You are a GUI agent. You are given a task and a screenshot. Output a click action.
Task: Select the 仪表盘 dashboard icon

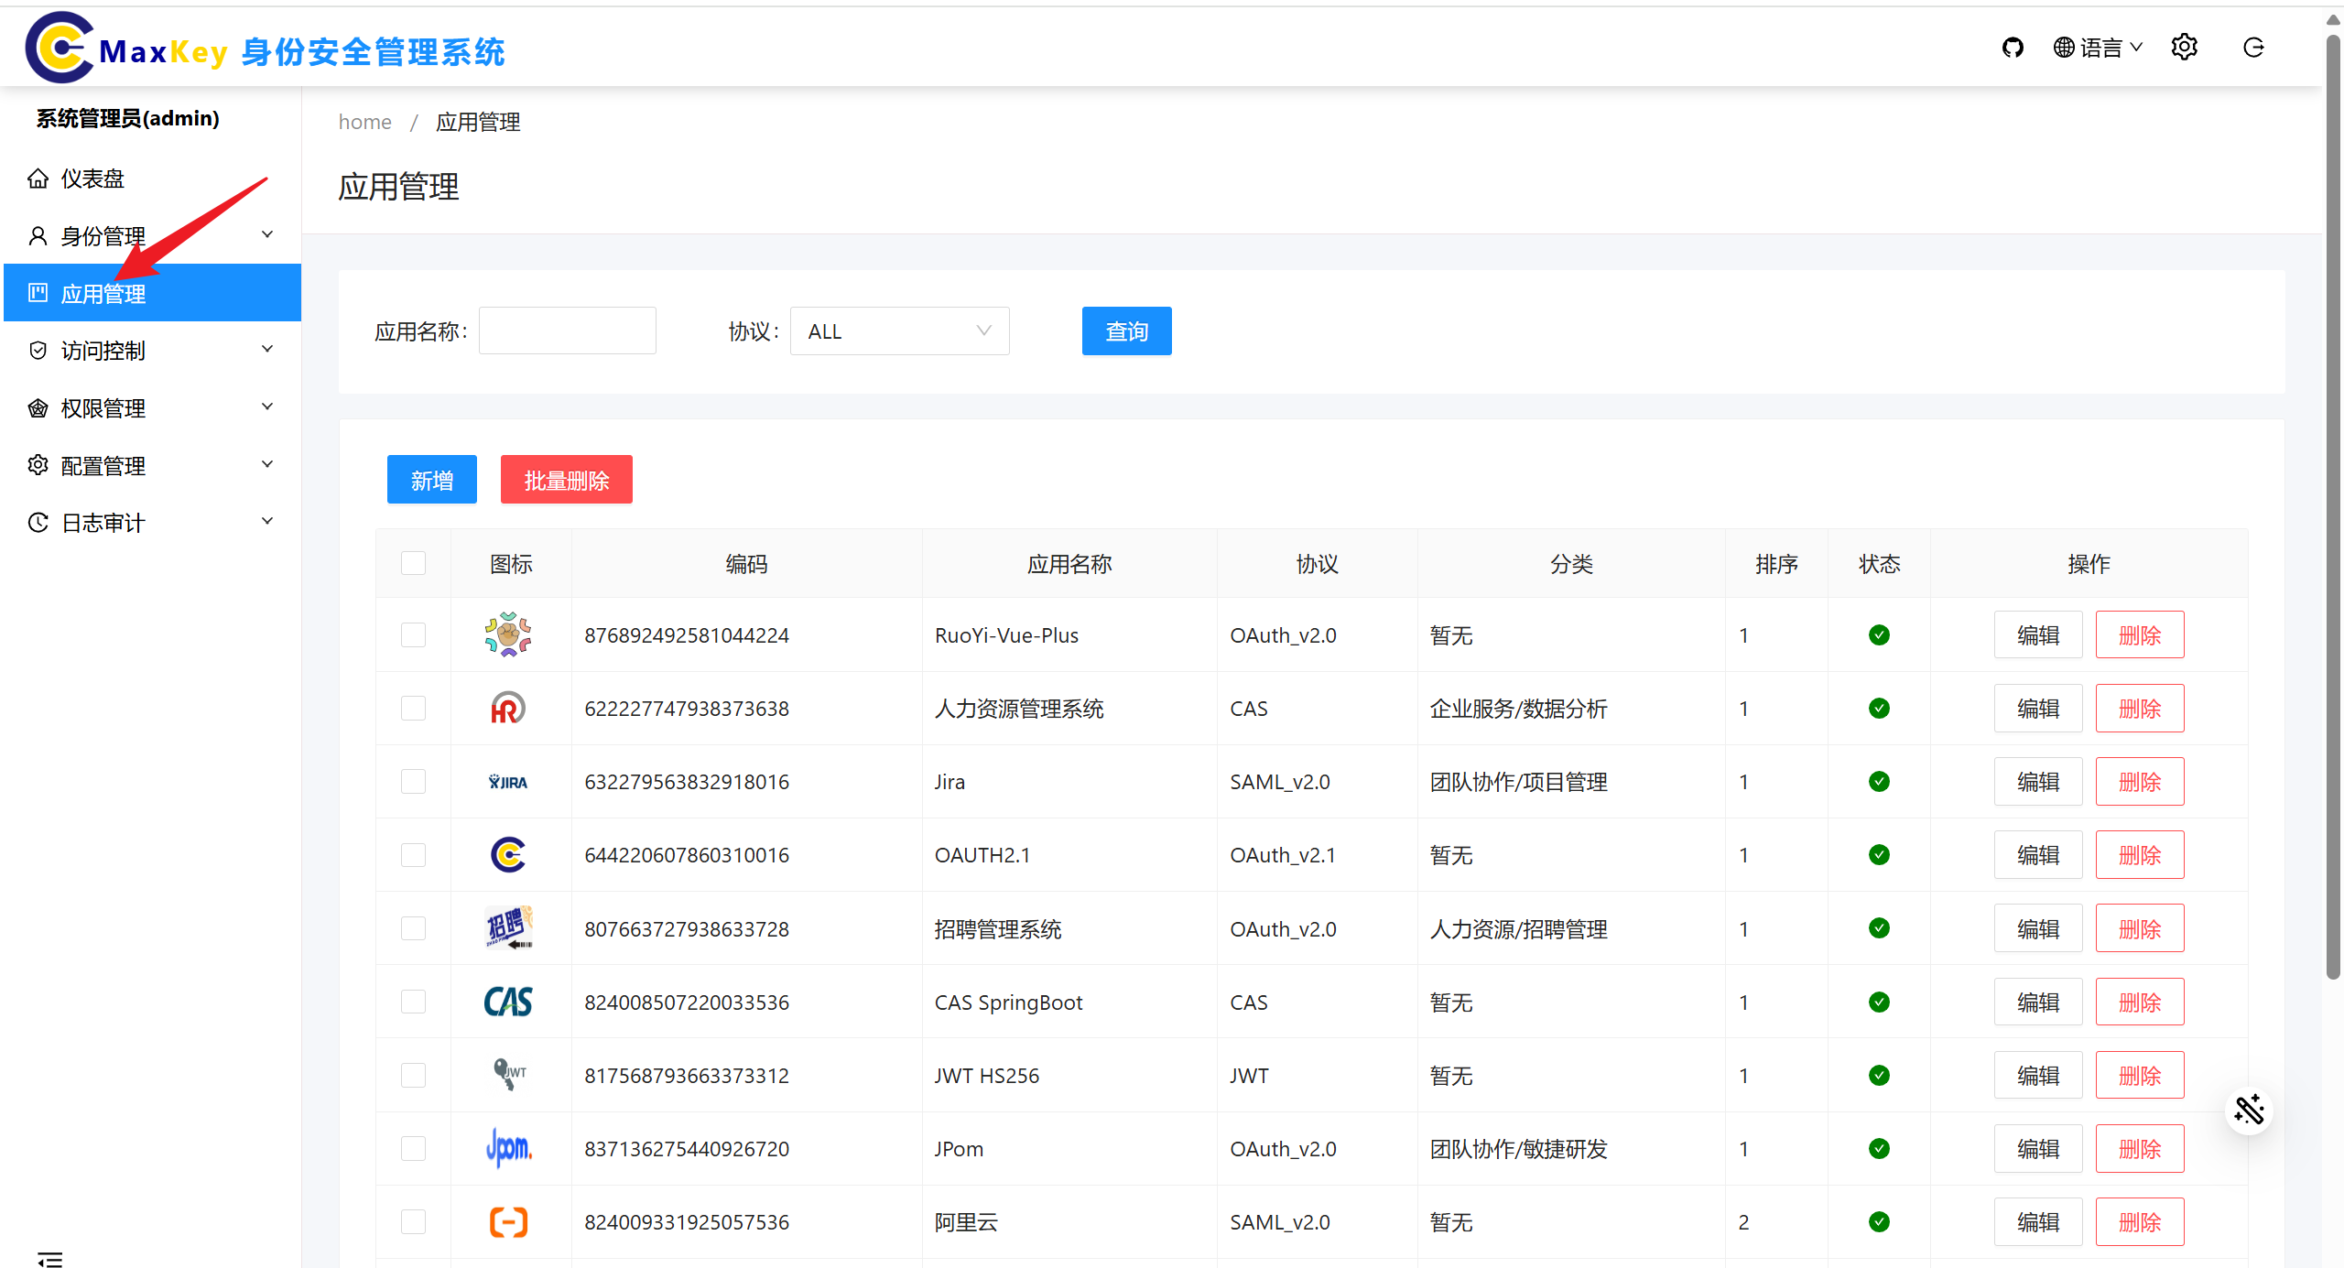tap(38, 178)
